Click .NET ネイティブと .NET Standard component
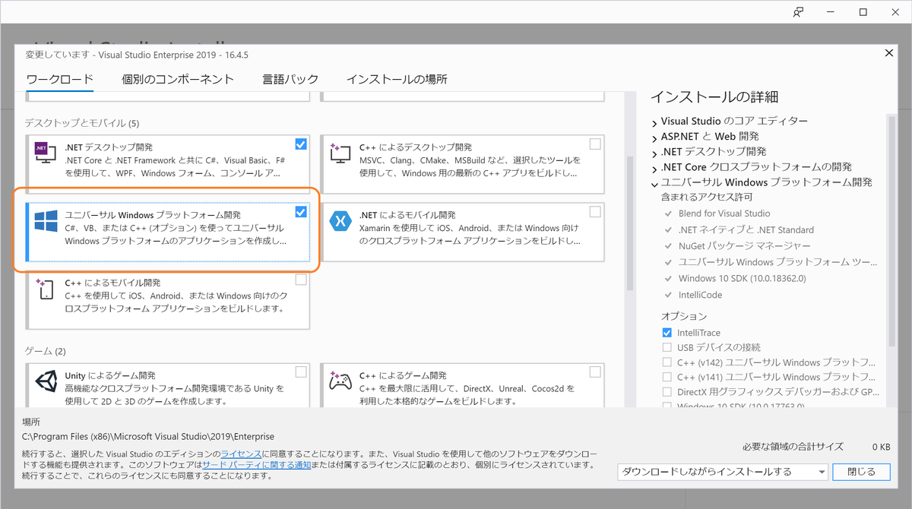 pos(746,229)
